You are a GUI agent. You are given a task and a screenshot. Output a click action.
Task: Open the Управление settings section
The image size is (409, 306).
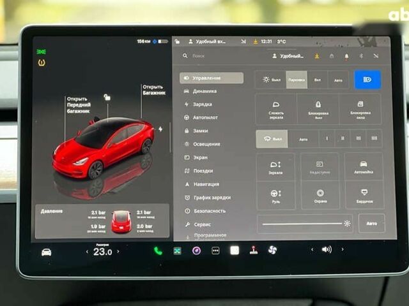(212, 78)
